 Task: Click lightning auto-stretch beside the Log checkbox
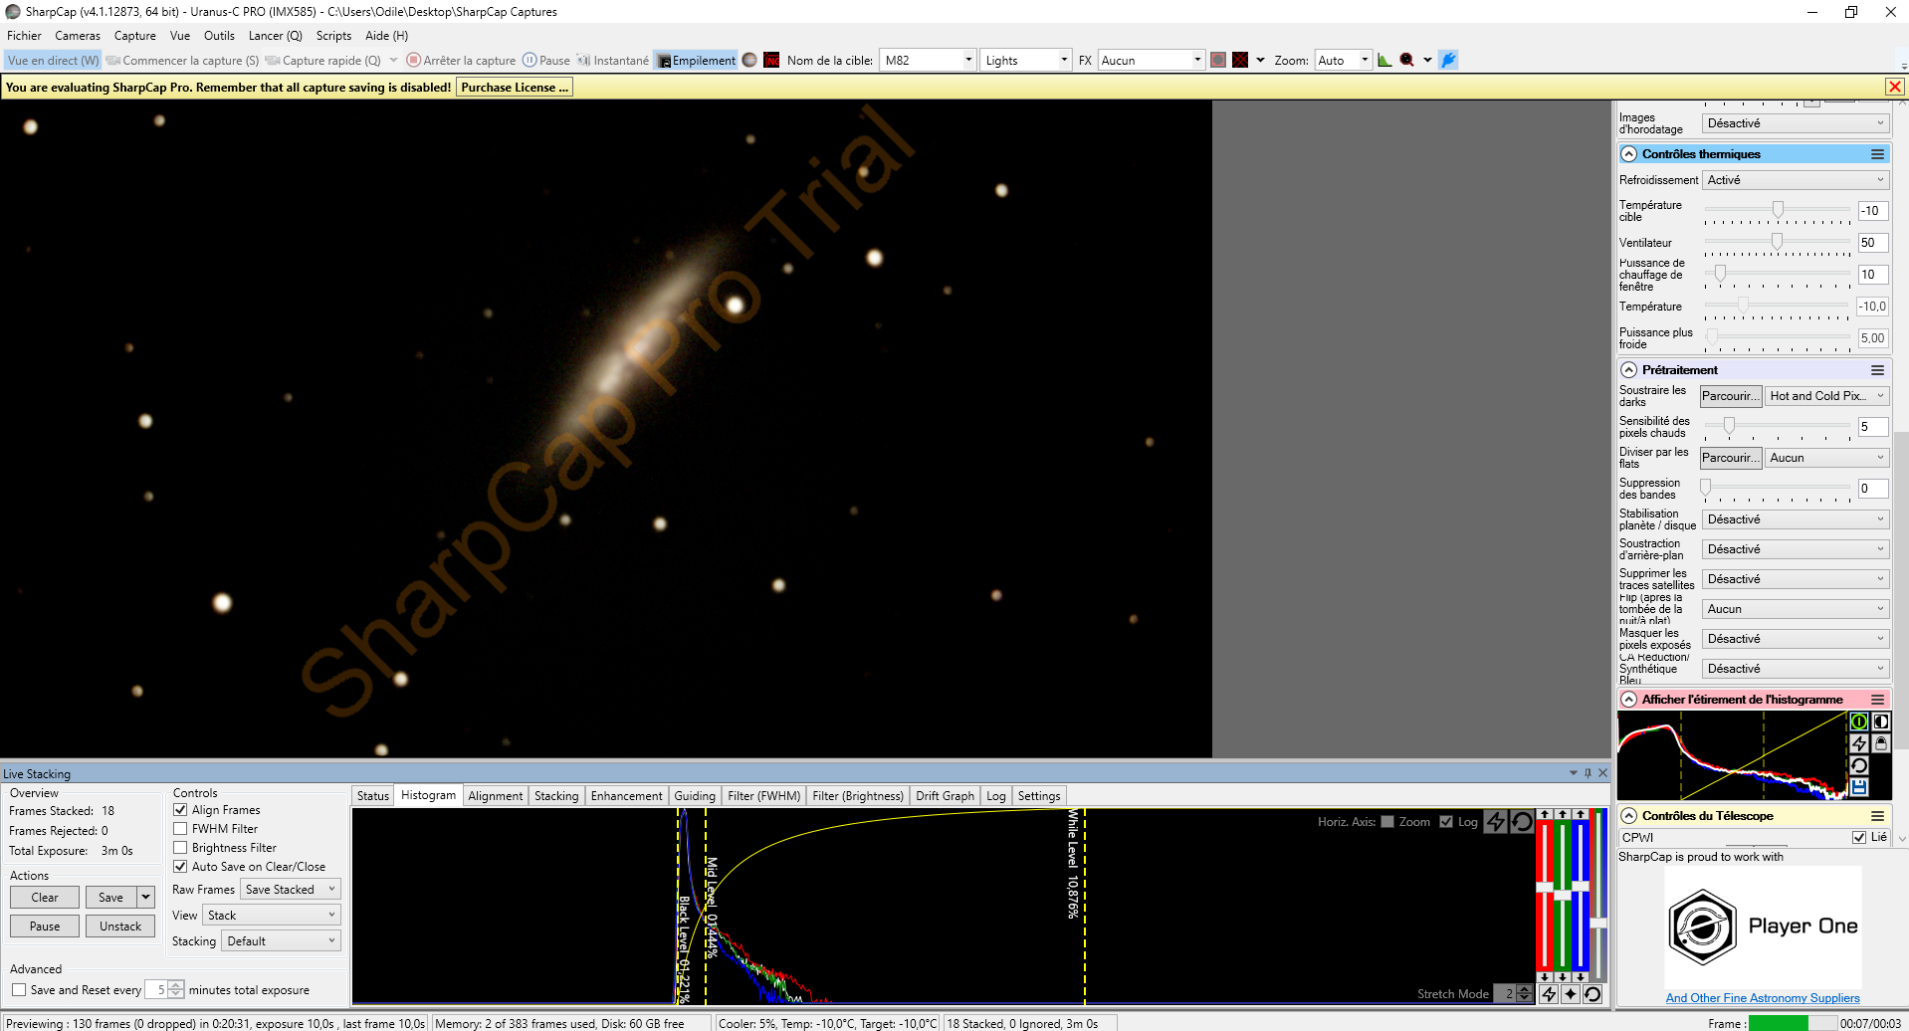[x=1495, y=821]
